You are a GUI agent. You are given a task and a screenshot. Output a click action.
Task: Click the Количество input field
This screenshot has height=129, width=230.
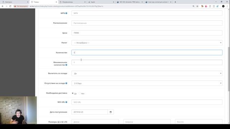[147, 53]
